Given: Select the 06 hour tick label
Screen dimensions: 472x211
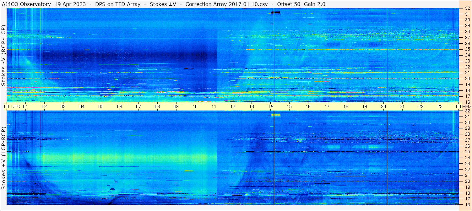Looking at the screenshot, I should pos(120,106).
